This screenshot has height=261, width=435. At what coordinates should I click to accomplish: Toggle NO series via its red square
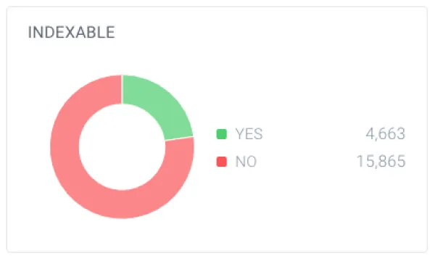coord(221,162)
